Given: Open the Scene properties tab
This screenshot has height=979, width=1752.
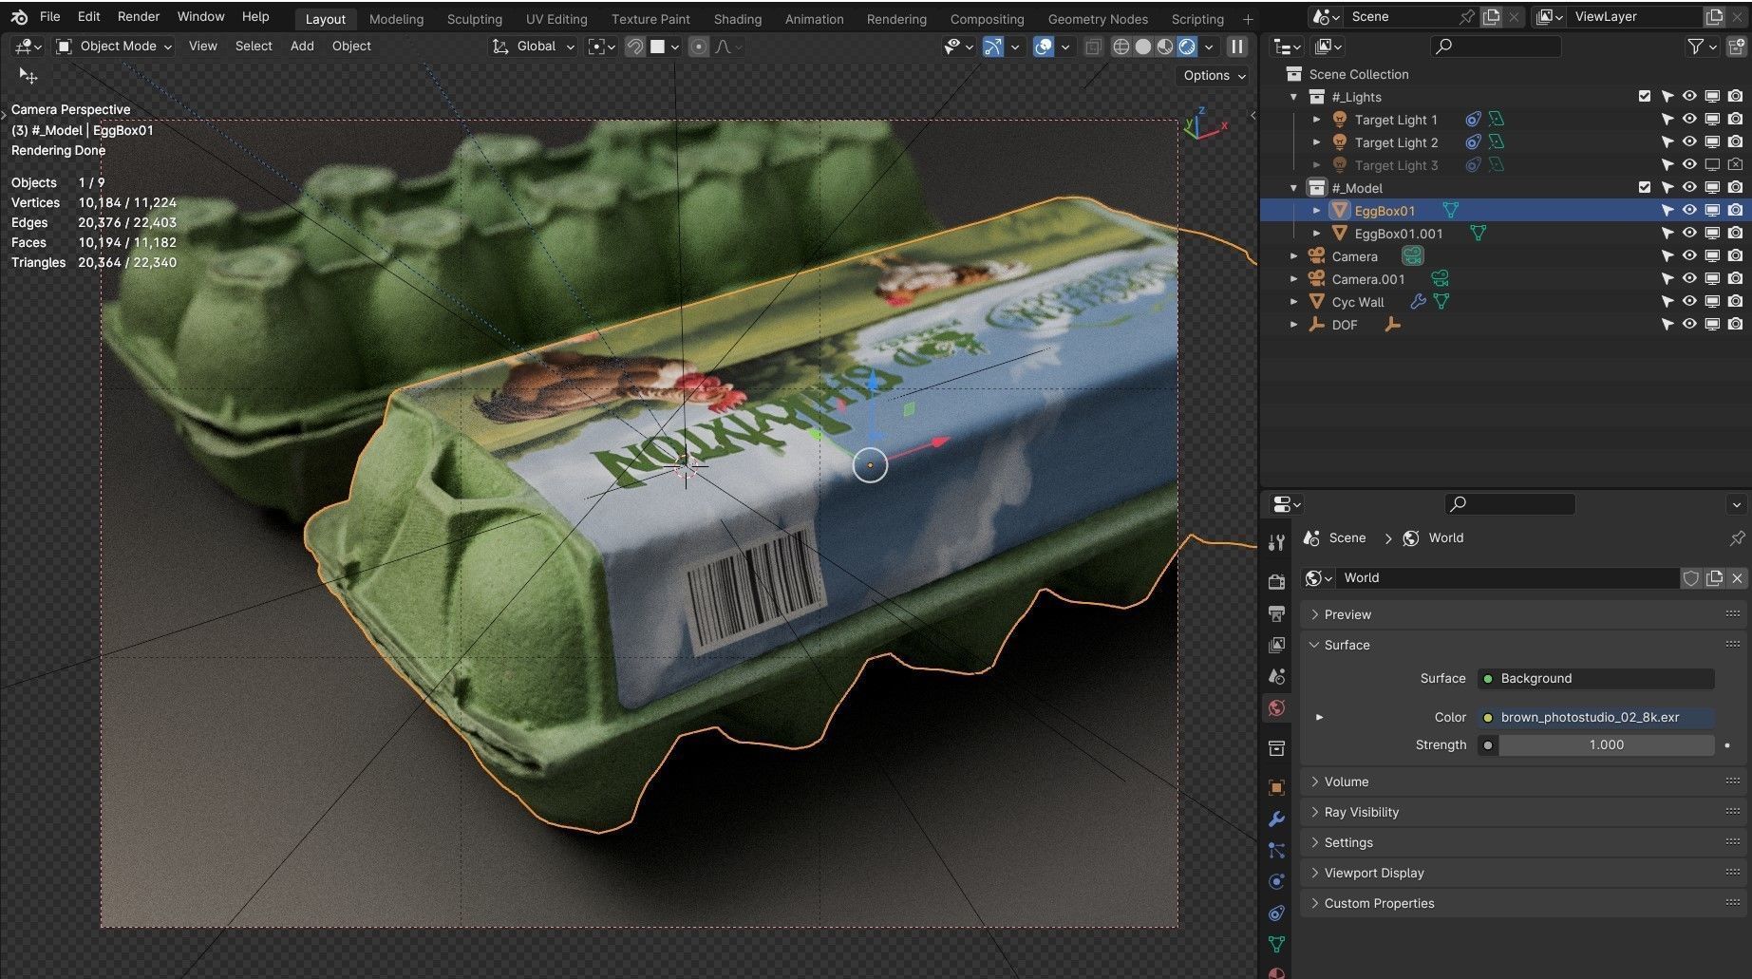Looking at the screenshot, I should [x=1276, y=676].
